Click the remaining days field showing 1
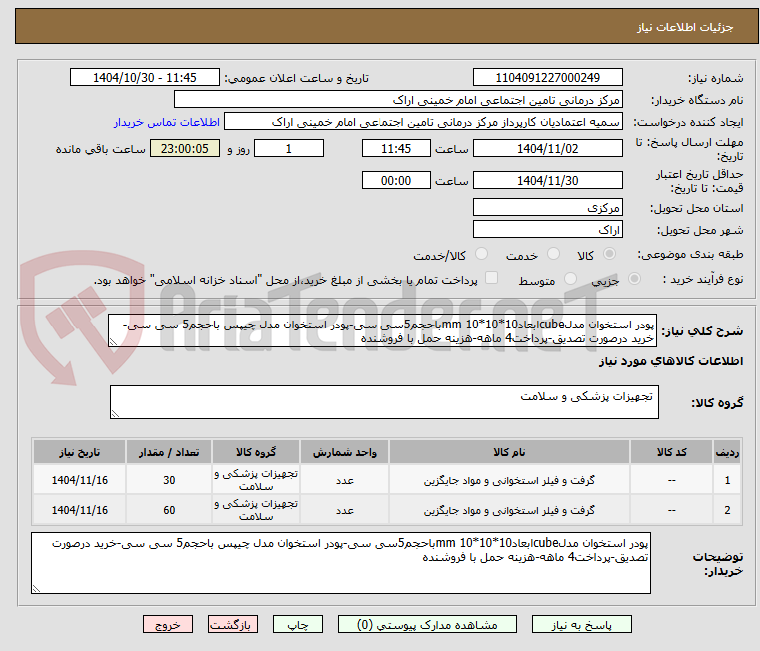The width and height of the screenshot is (760, 651). (289, 148)
